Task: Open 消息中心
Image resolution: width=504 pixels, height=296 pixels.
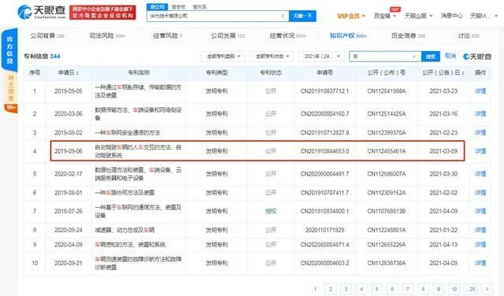Action: pyautogui.click(x=451, y=16)
